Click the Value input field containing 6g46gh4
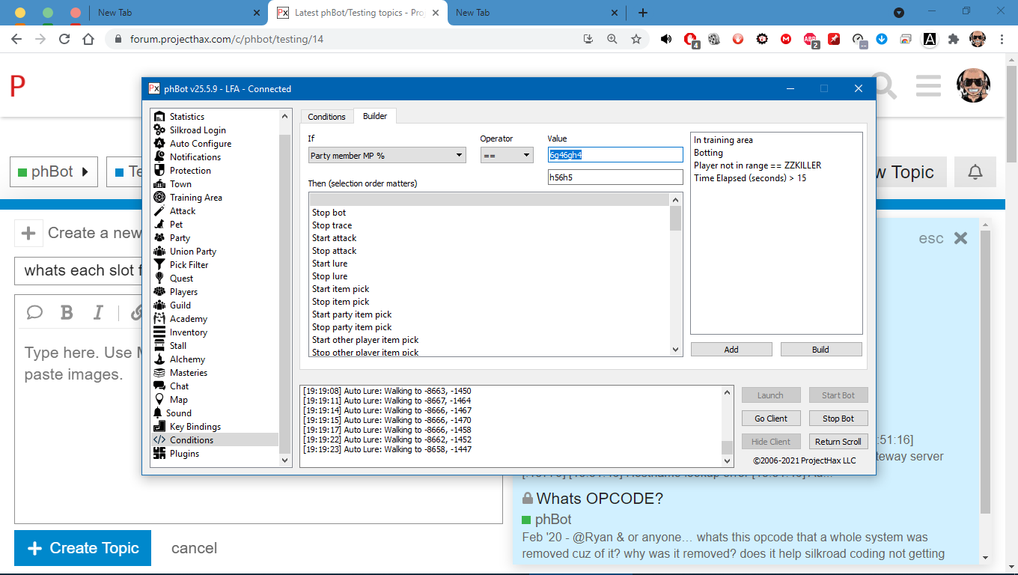 pyautogui.click(x=615, y=155)
